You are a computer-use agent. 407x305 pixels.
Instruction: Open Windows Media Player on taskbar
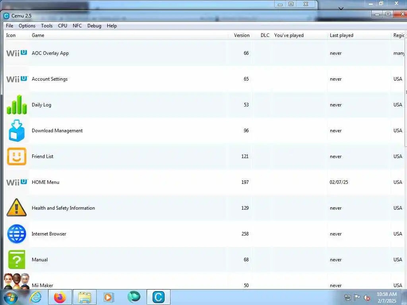coord(109,297)
